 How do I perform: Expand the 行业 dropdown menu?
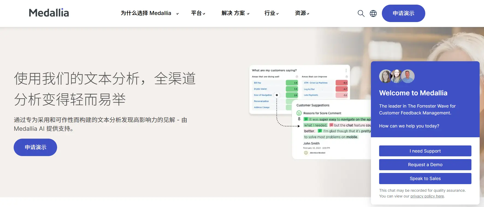271,13
